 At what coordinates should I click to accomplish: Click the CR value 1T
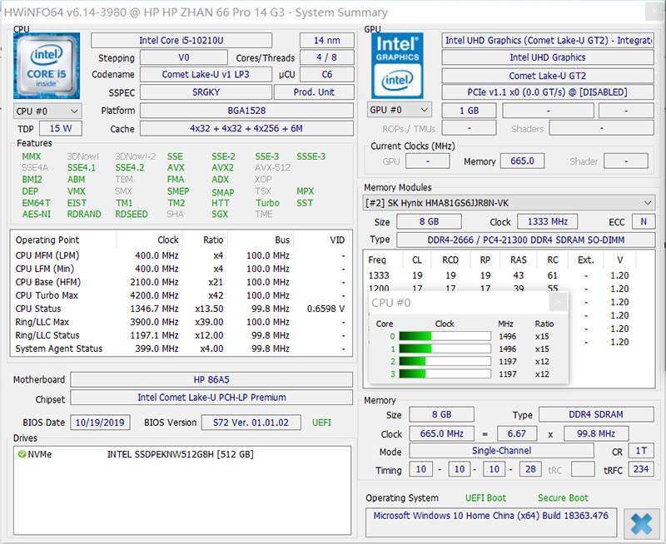[x=641, y=451]
